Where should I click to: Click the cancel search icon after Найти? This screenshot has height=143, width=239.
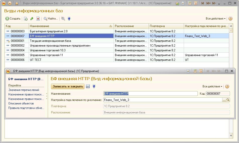point(63,19)
